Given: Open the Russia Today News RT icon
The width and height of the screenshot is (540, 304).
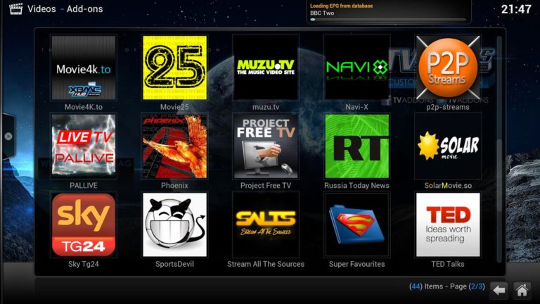Looking at the screenshot, I should [x=356, y=146].
